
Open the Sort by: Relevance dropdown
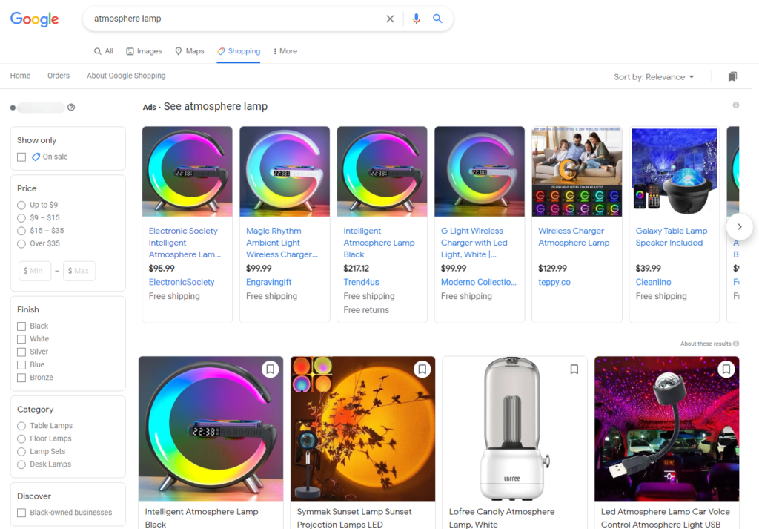coord(654,77)
